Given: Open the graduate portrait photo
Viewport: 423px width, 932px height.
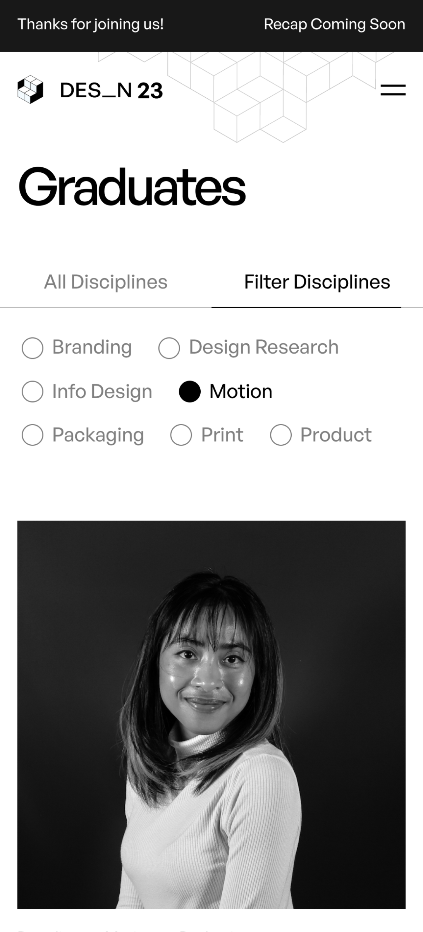Looking at the screenshot, I should point(211,714).
